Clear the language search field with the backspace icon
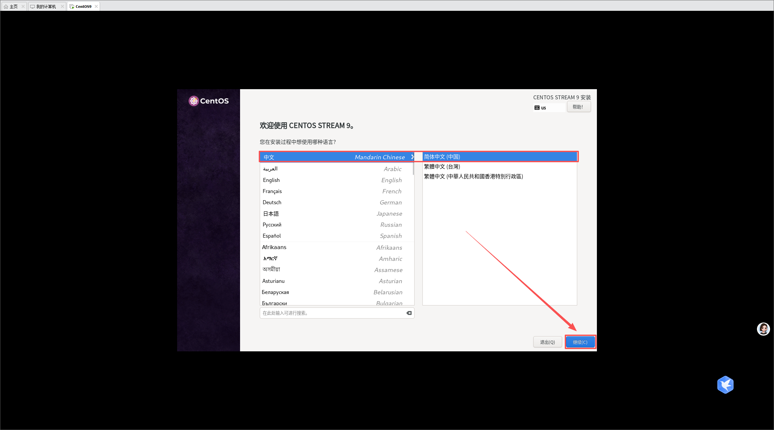The width and height of the screenshot is (774, 430). 409,313
